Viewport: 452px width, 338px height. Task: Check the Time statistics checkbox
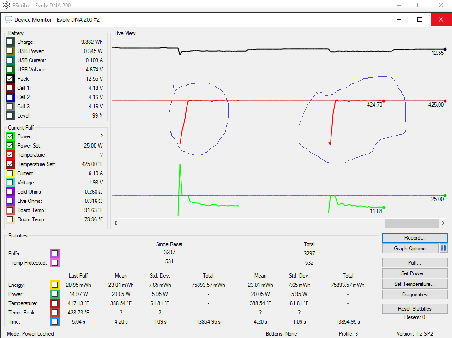pos(55,321)
